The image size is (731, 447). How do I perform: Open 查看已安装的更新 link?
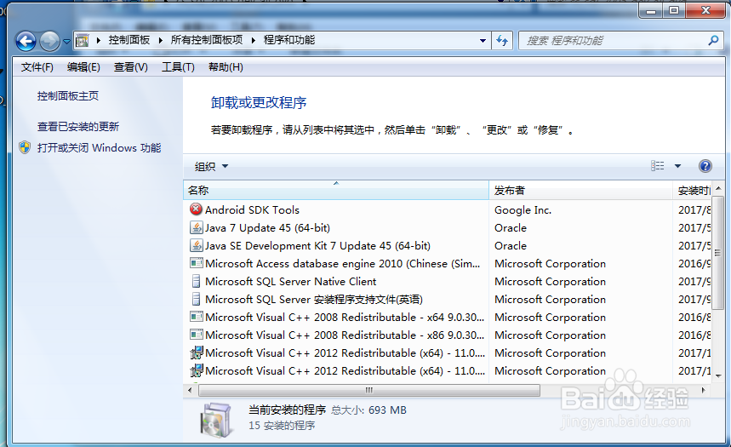(78, 127)
